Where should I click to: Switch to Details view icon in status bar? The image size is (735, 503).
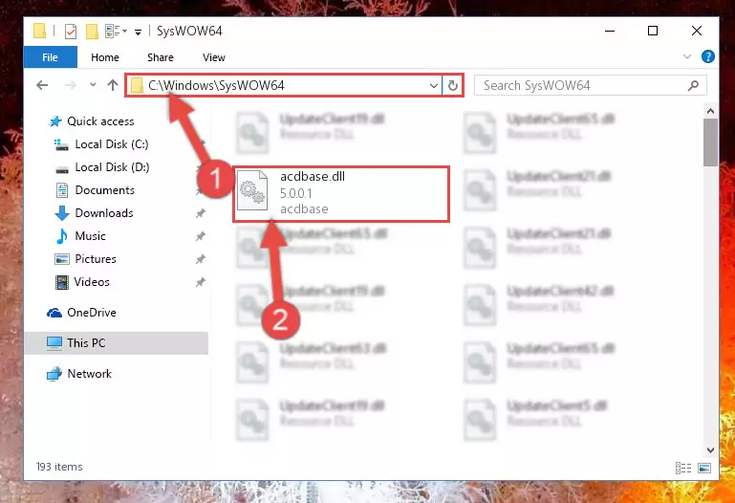(x=683, y=468)
